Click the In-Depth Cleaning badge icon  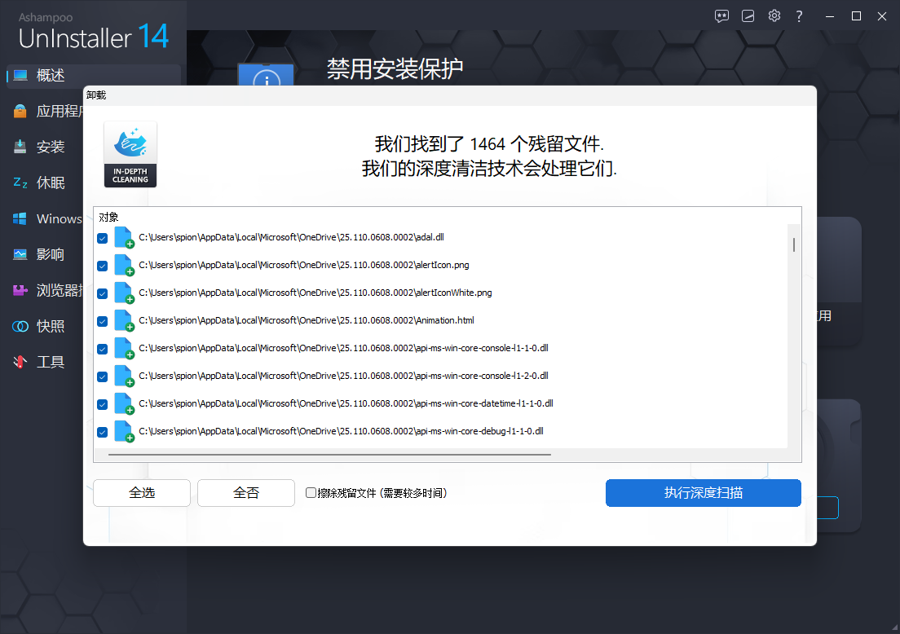point(130,153)
